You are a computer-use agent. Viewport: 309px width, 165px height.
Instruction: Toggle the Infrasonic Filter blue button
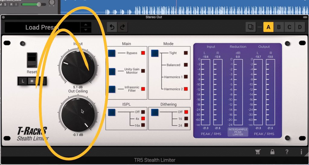coord(112,89)
